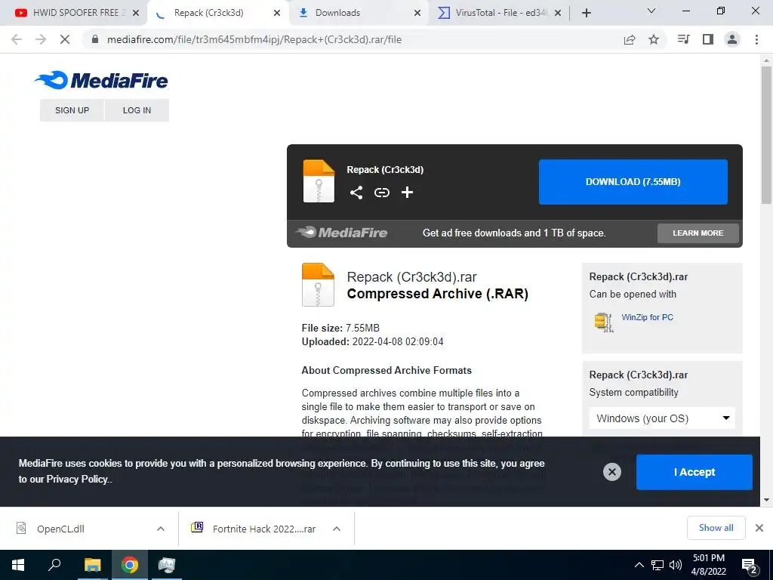Image resolution: width=773 pixels, height=580 pixels.
Task: Click 'About Compressed Archive Formats' heading
Action: (386, 370)
